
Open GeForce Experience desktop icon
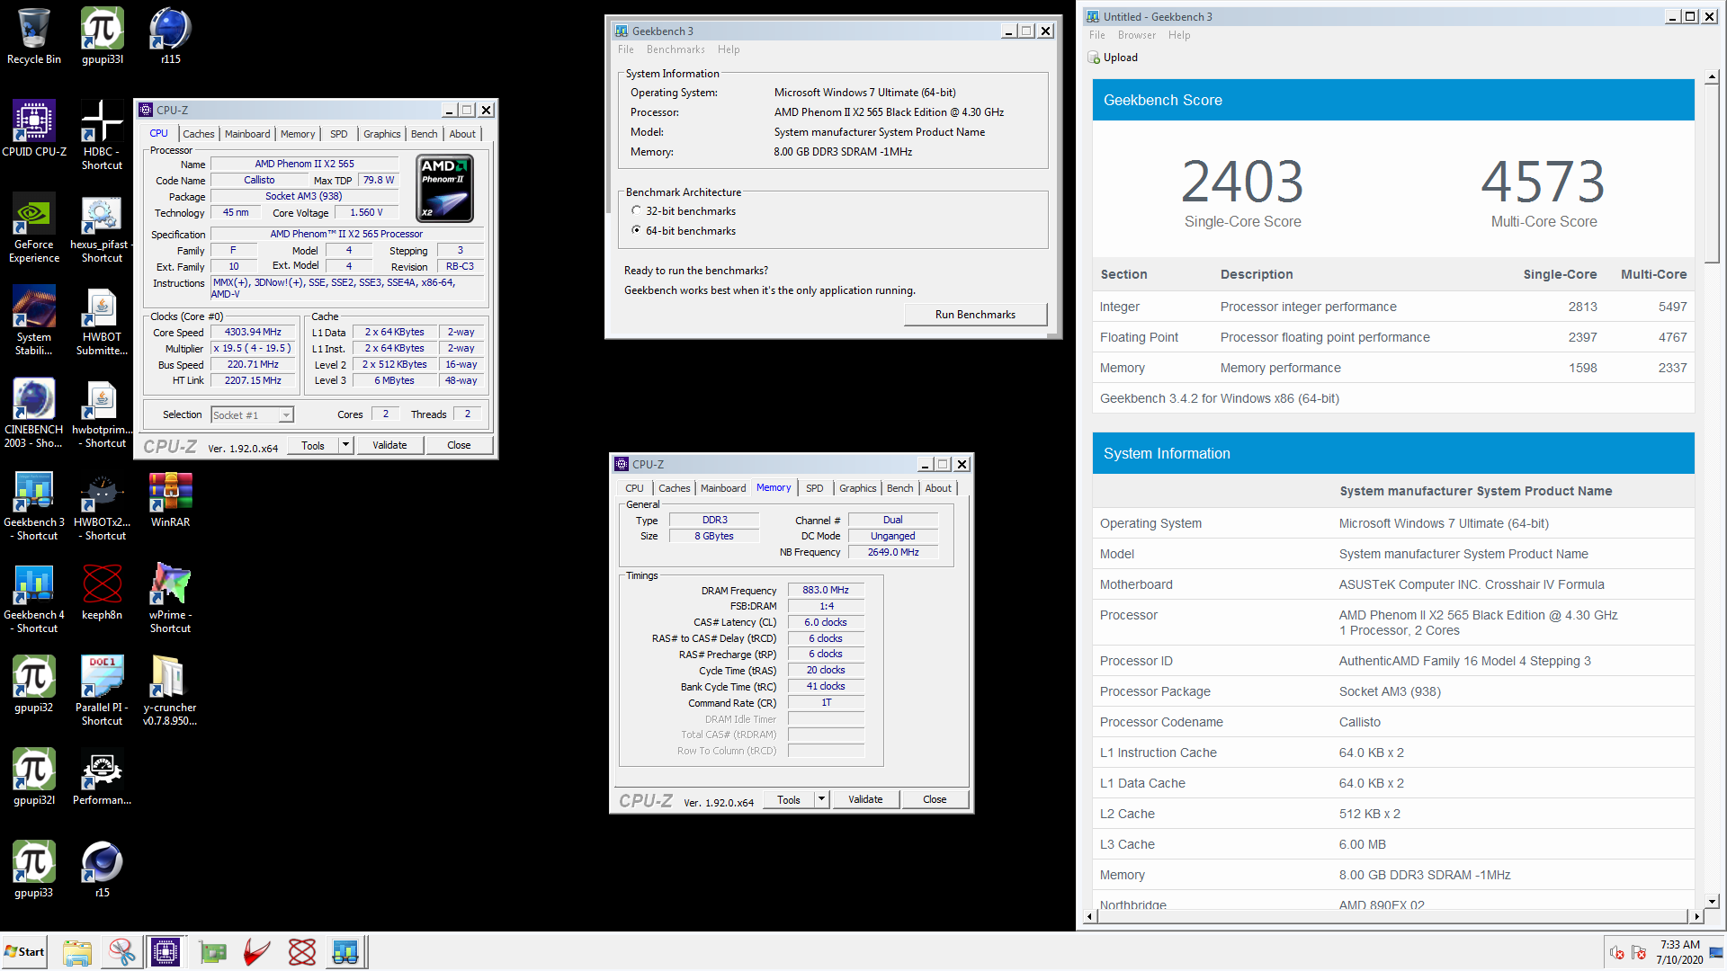tap(34, 227)
